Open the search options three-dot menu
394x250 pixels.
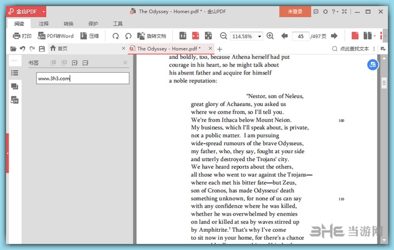(374, 48)
